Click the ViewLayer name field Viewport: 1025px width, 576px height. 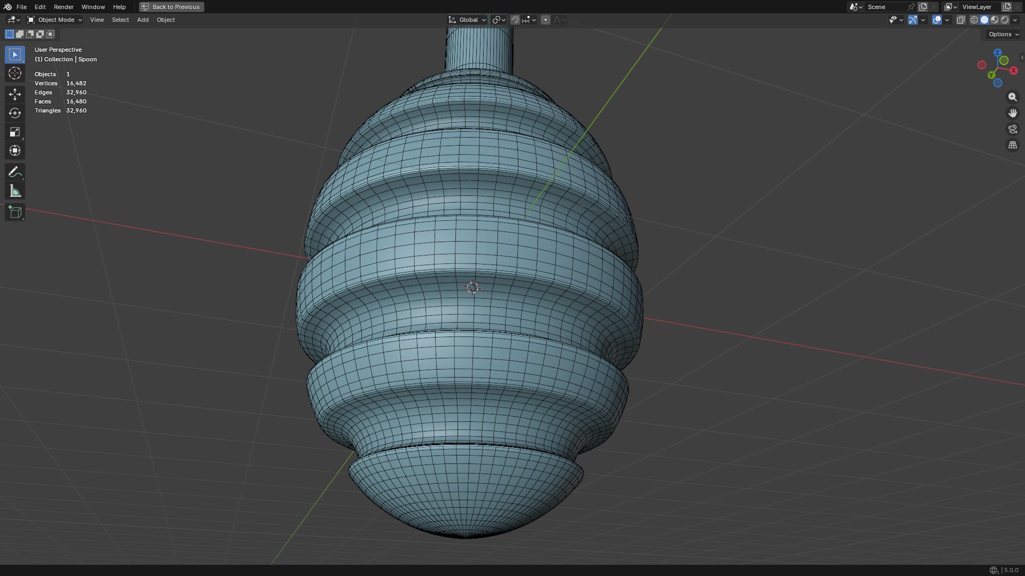pos(980,7)
